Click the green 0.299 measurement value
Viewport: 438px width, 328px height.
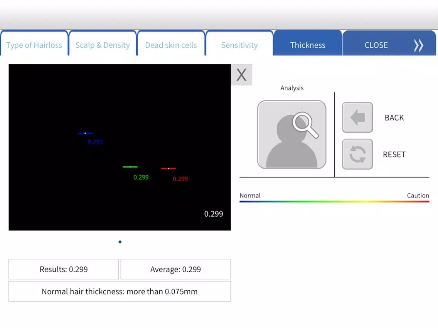point(141,177)
